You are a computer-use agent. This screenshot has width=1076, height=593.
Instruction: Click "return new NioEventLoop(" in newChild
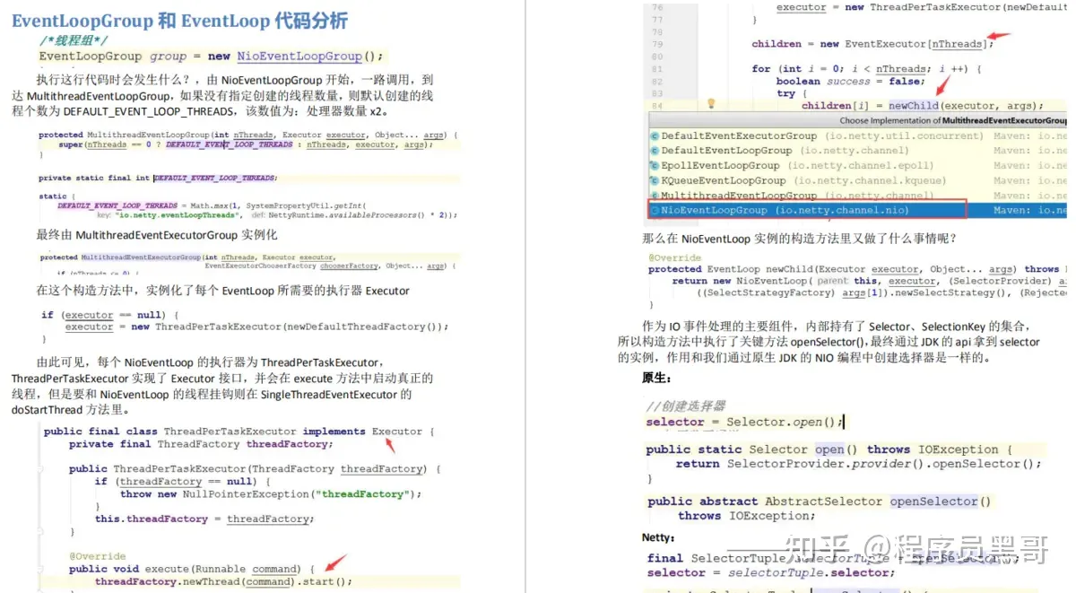742,281
